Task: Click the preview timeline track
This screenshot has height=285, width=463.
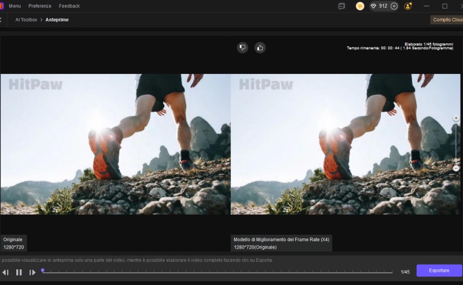Action: [218, 272]
